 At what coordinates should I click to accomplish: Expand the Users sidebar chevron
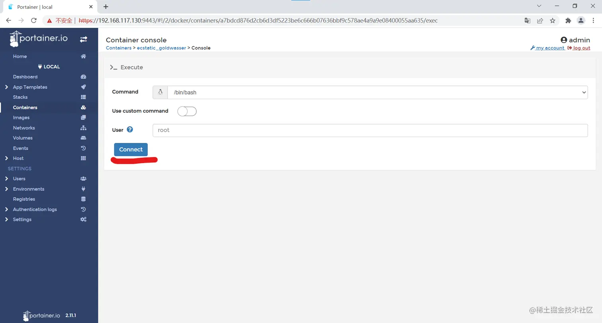tap(6, 179)
